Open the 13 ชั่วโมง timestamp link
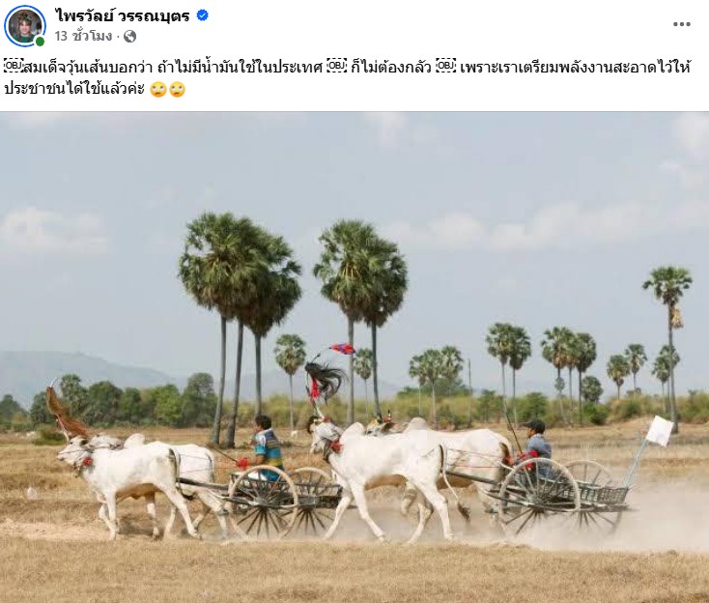The image size is (709, 603). (x=83, y=36)
